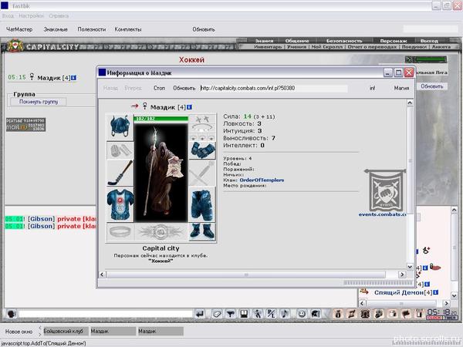
Task: Click the blue bracers equipment slot
Action: [202, 150]
